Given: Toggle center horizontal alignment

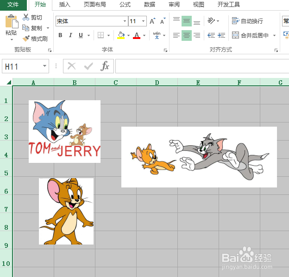Looking at the screenshot, I should (x=187, y=35).
